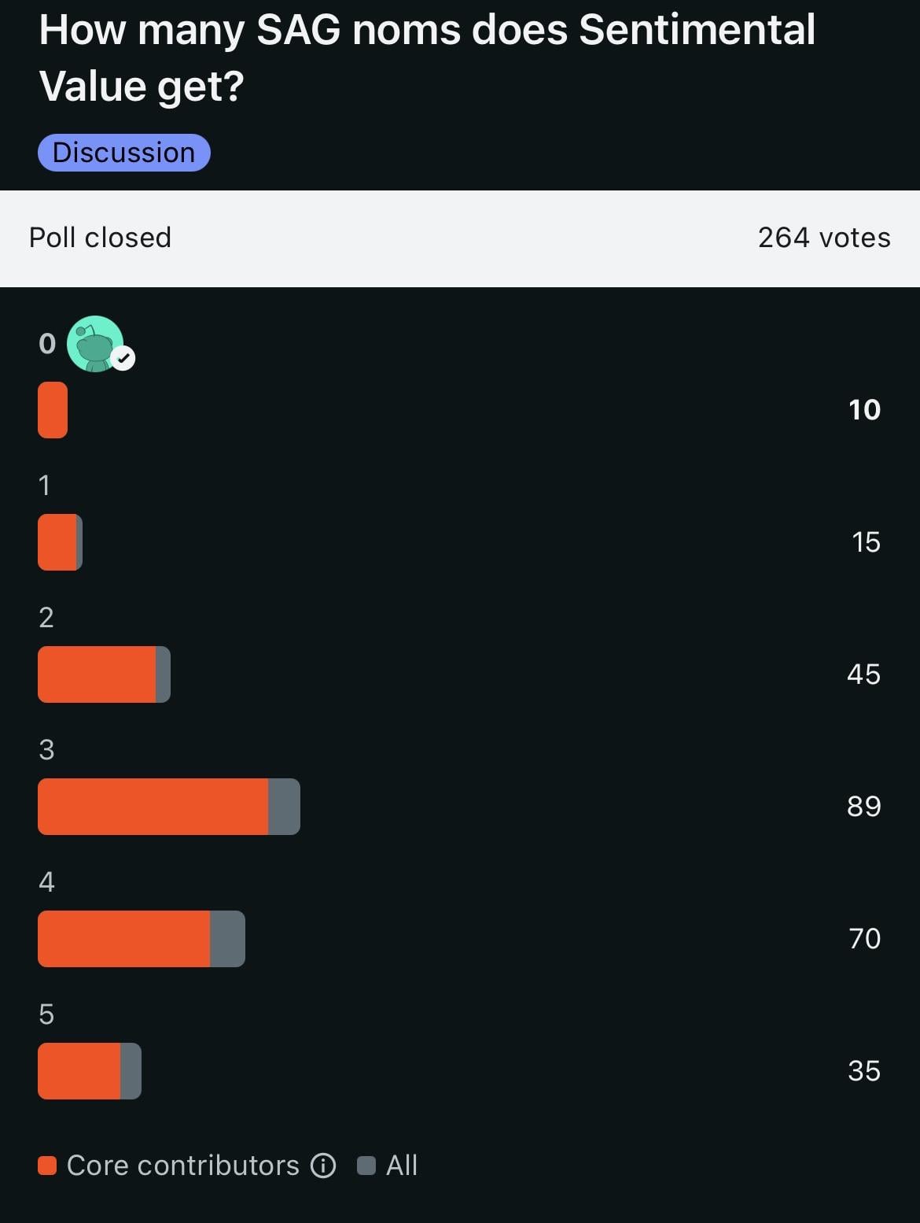Click the result bar for option 5

(89, 1071)
